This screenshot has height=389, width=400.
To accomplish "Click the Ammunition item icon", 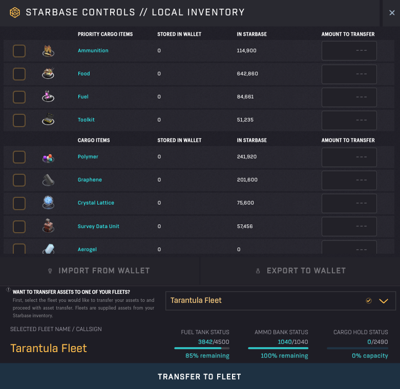I will tap(48, 51).
